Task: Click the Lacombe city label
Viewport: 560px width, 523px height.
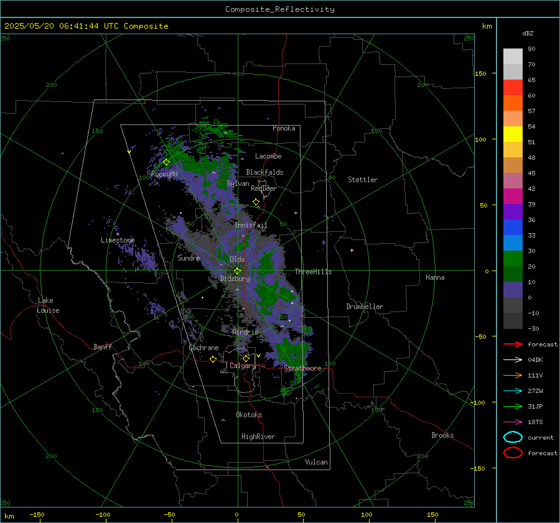Action: point(268,156)
